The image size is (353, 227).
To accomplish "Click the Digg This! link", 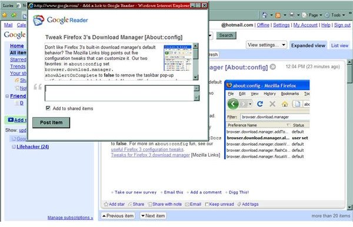I will 239,192.
